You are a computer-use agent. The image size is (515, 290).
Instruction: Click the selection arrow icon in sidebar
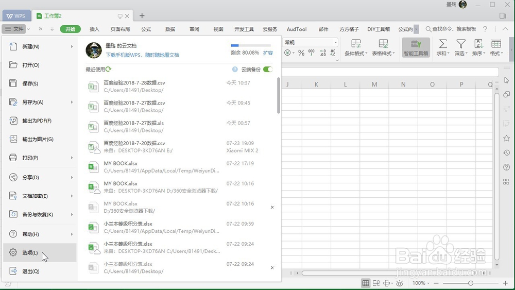(x=506, y=80)
